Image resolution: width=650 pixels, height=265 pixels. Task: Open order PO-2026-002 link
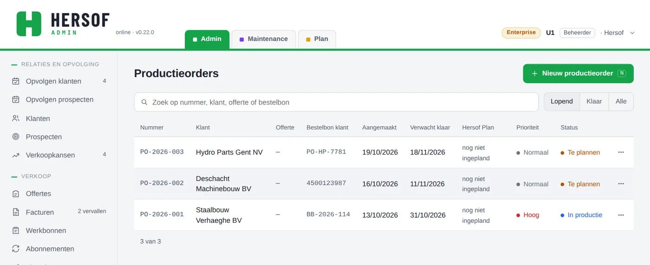162,183
